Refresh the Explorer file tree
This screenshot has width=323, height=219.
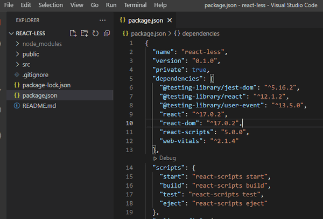tap(95, 33)
